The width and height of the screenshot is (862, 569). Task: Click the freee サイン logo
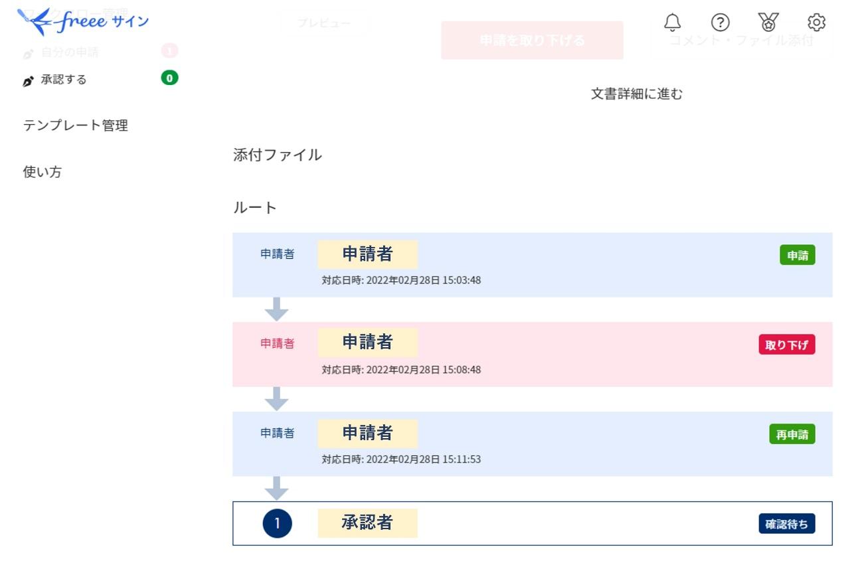(x=83, y=22)
